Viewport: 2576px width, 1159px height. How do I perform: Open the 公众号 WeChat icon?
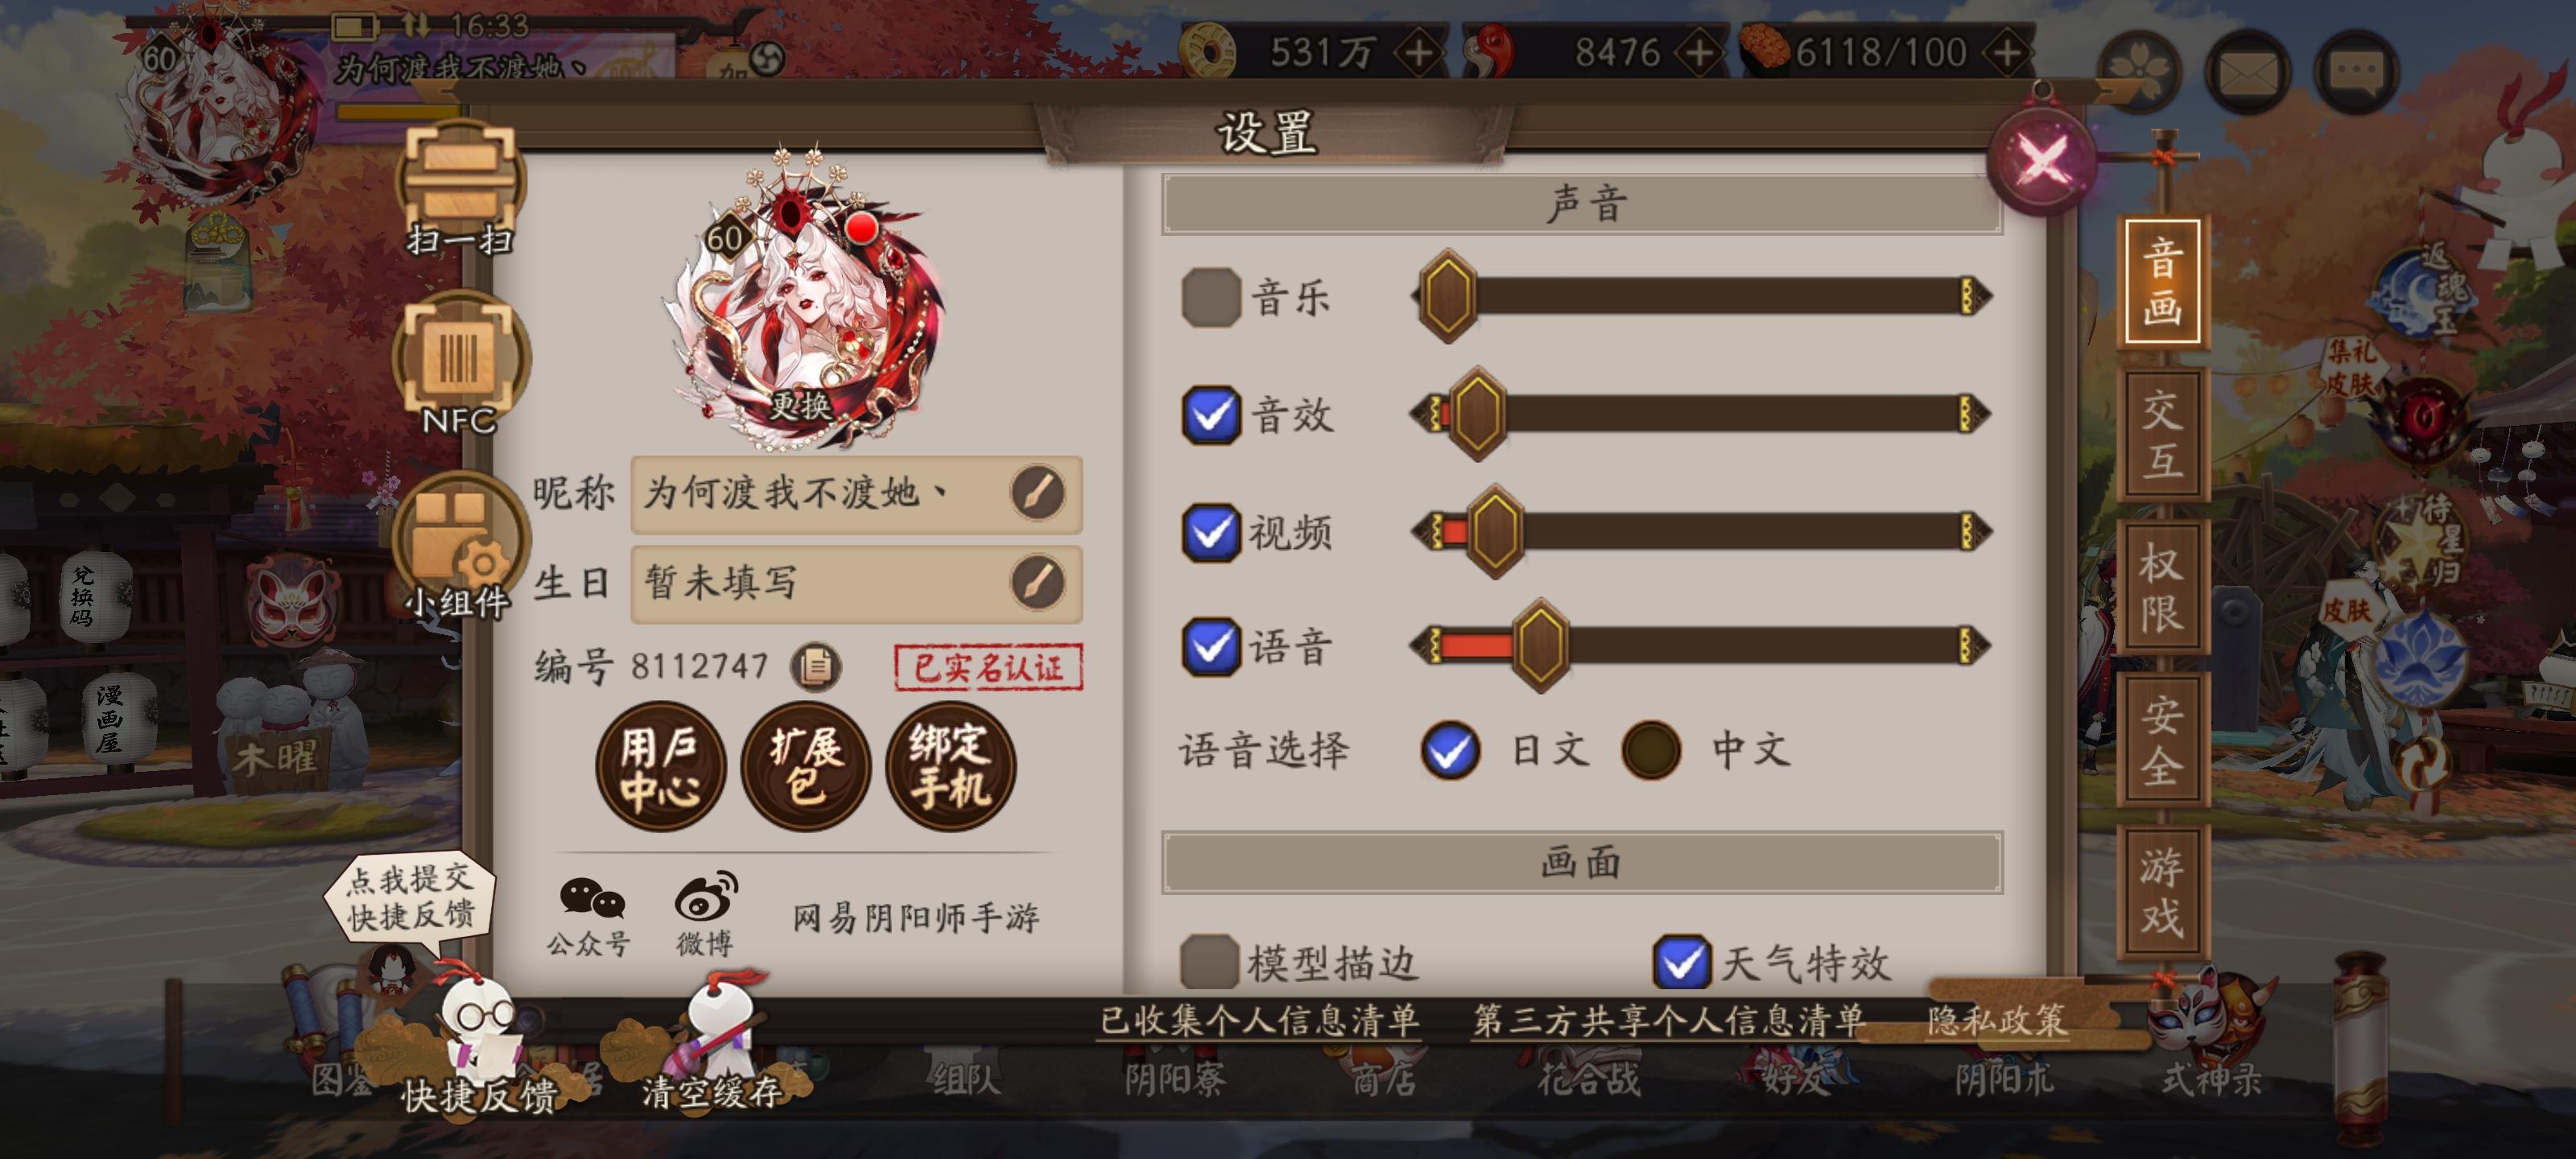[590, 914]
